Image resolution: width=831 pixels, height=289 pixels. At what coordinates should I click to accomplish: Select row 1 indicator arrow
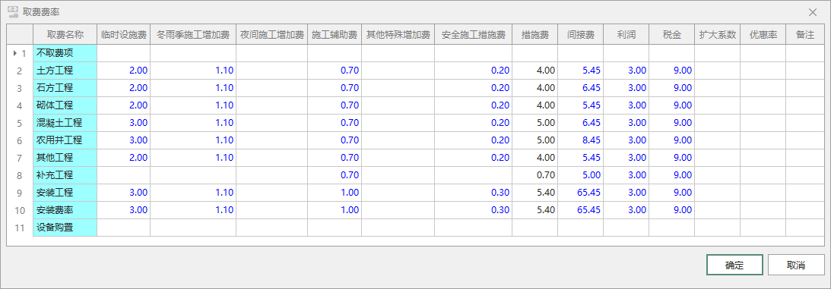tap(15, 53)
